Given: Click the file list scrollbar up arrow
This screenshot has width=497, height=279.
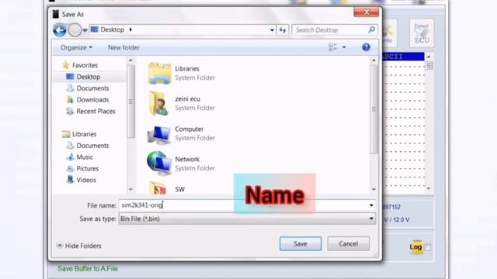Looking at the screenshot, I should click(x=374, y=60).
